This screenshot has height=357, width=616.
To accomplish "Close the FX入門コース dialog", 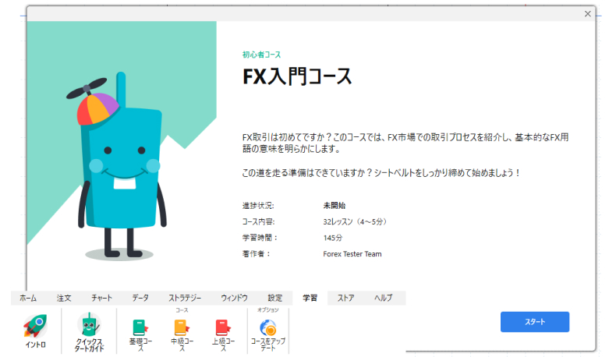I will tap(587, 13).
